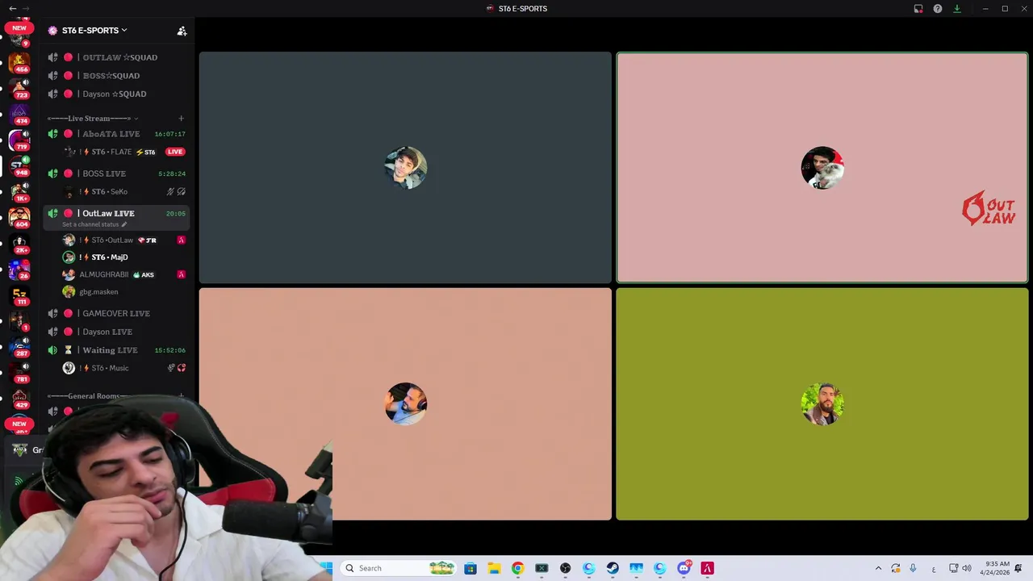Click the 5:28:24 timer on BOSS LIVE

172,173
